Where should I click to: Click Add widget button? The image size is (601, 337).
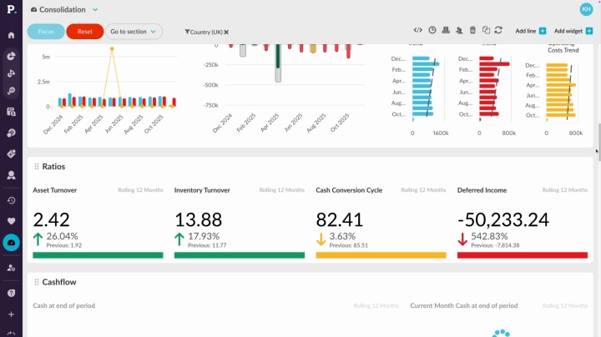click(573, 31)
